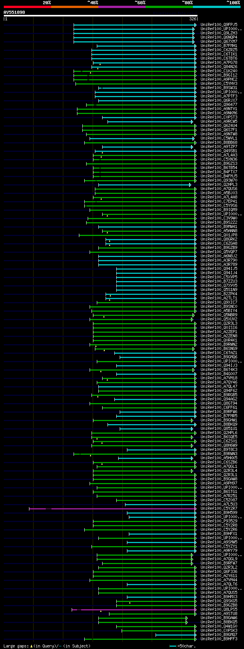
Task: Select the UniRef100_B8BB68 label
Action: click(219, 143)
